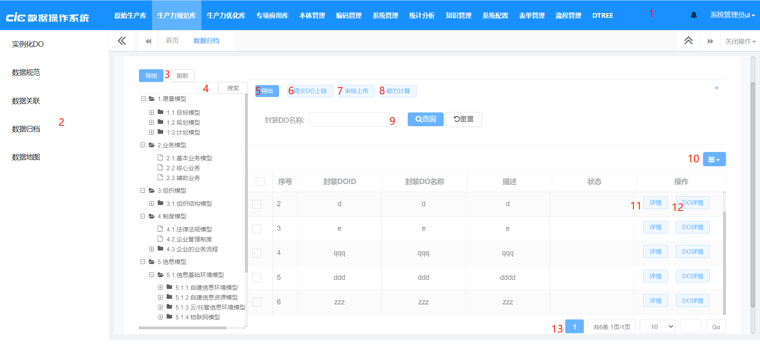Click the double-left arrow to scroll tabs back
Image resolution: width=760 pixels, height=357 pixels.
[x=148, y=41]
